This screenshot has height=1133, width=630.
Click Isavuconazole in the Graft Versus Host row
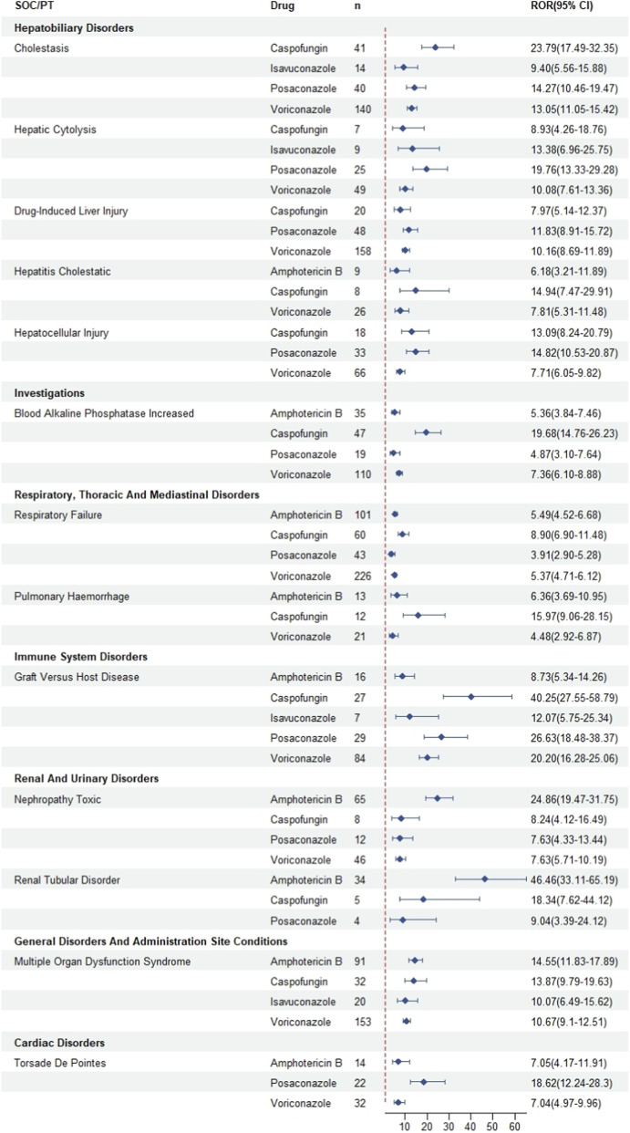pyautogui.click(x=304, y=717)
